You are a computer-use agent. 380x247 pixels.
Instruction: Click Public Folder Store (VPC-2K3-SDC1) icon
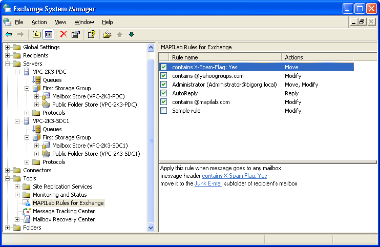[x=46, y=154]
